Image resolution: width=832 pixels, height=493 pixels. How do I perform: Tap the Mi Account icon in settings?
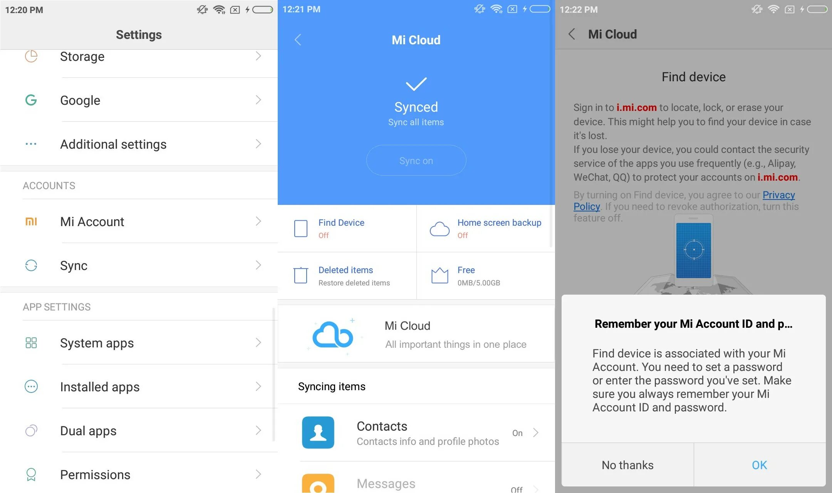30,221
